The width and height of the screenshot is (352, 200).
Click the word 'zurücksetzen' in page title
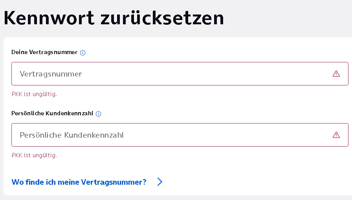(x=162, y=18)
